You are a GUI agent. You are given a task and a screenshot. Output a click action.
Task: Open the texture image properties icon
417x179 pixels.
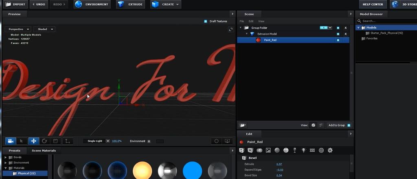[268, 150]
